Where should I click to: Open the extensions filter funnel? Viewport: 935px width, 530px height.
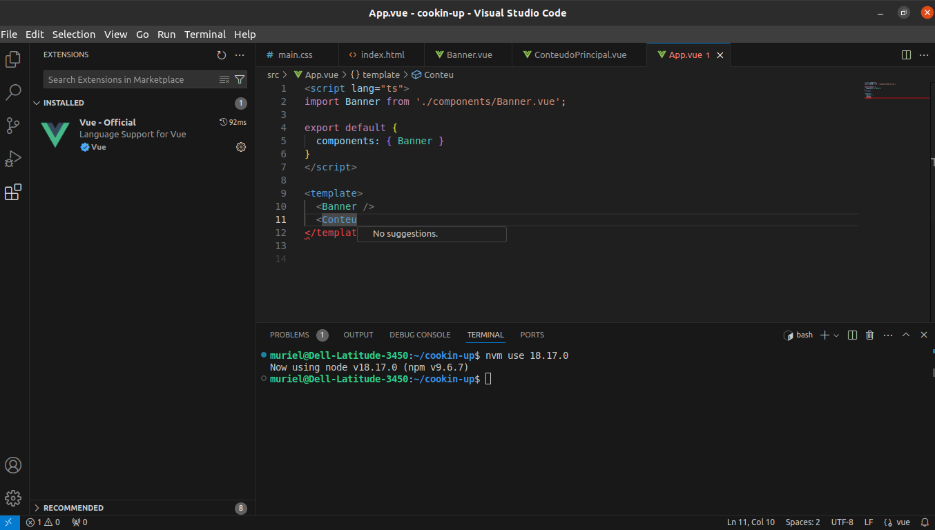coord(240,79)
